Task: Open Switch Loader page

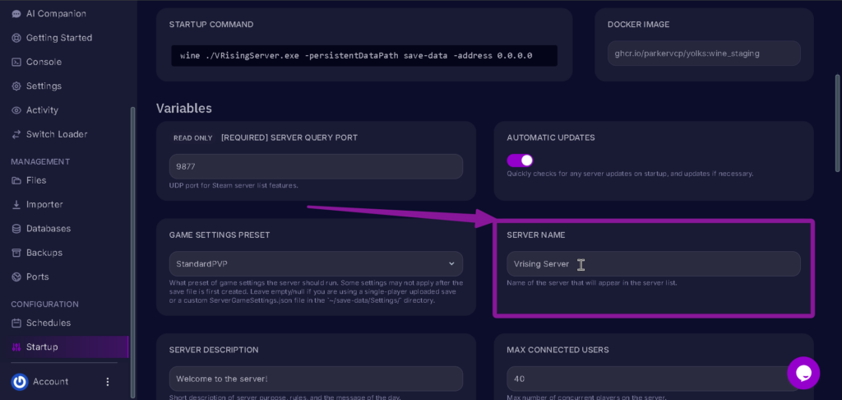Action: coord(57,134)
